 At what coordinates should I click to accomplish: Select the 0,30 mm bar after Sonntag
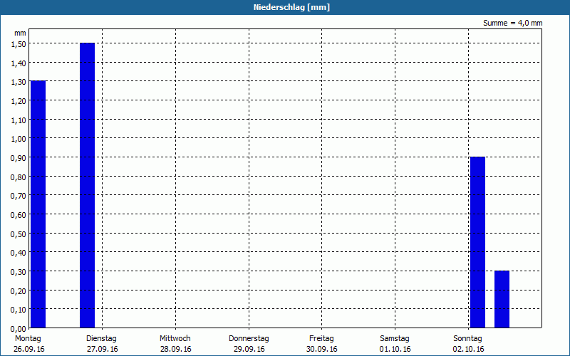(x=502, y=299)
